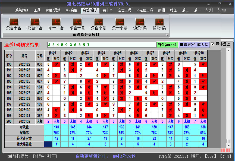Click the 用结果>生成大底 button
235x161 pixels.
[x=194, y=45]
